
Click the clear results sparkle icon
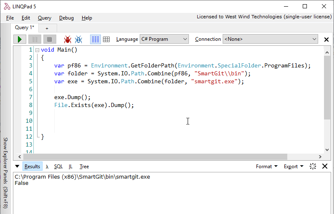[x=313, y=167]
